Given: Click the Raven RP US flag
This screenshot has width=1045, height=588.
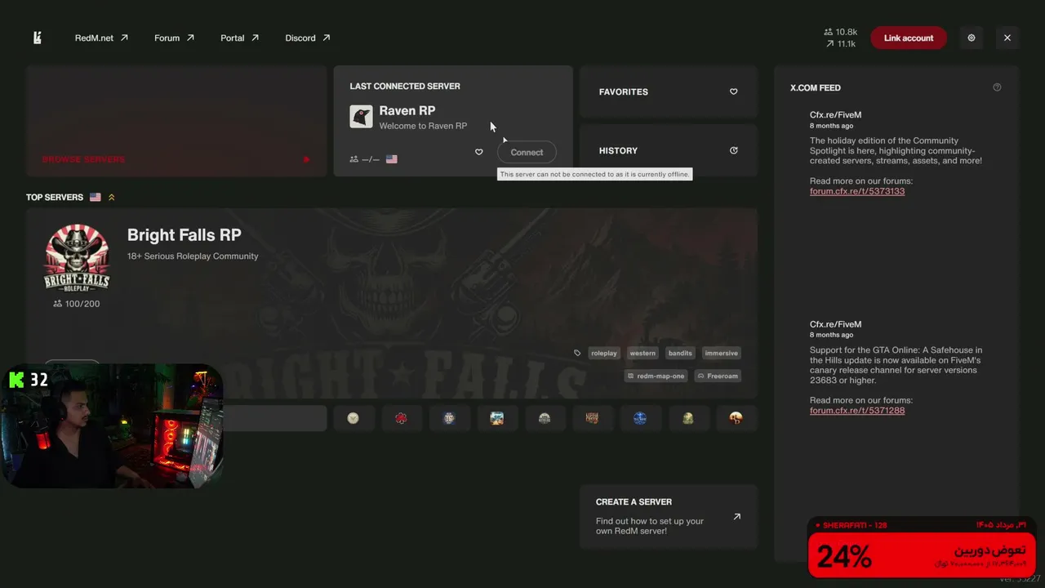Looking at the screenshot, I should [392, 159].
